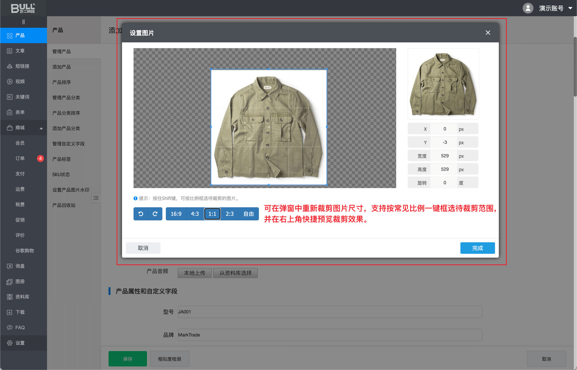Open the Video section icon
Screen dimensions: 577x370
point(10,82)
